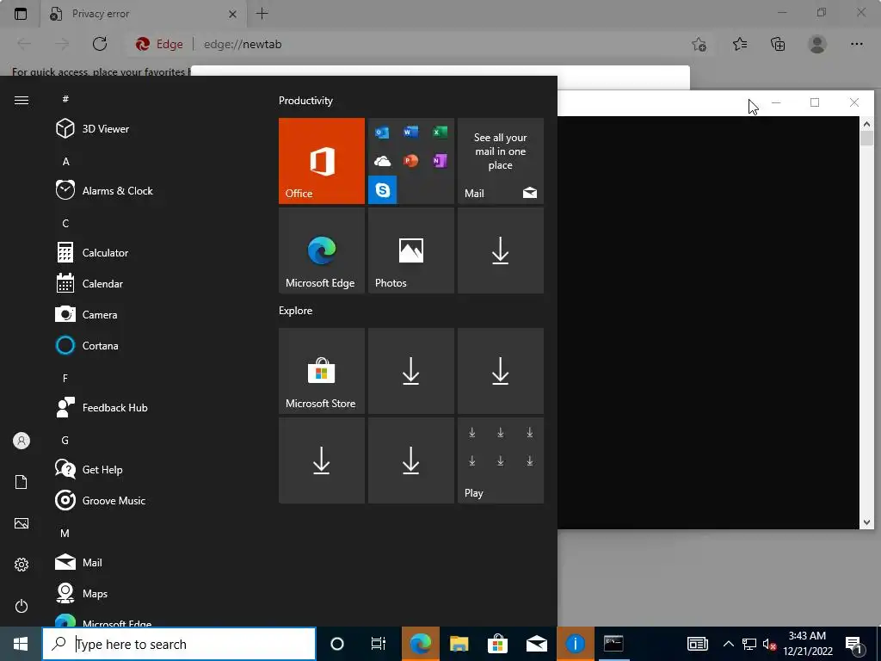The width and height of the screenshot is (881, 661).
Task: Click the letter C group header
Action: [x=65, y=223]
